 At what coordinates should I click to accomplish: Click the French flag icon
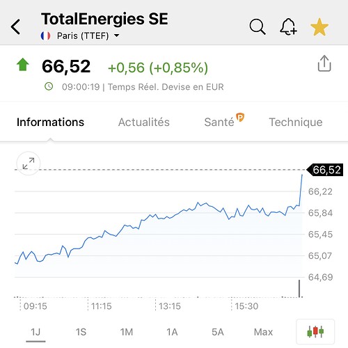(45, 36)
